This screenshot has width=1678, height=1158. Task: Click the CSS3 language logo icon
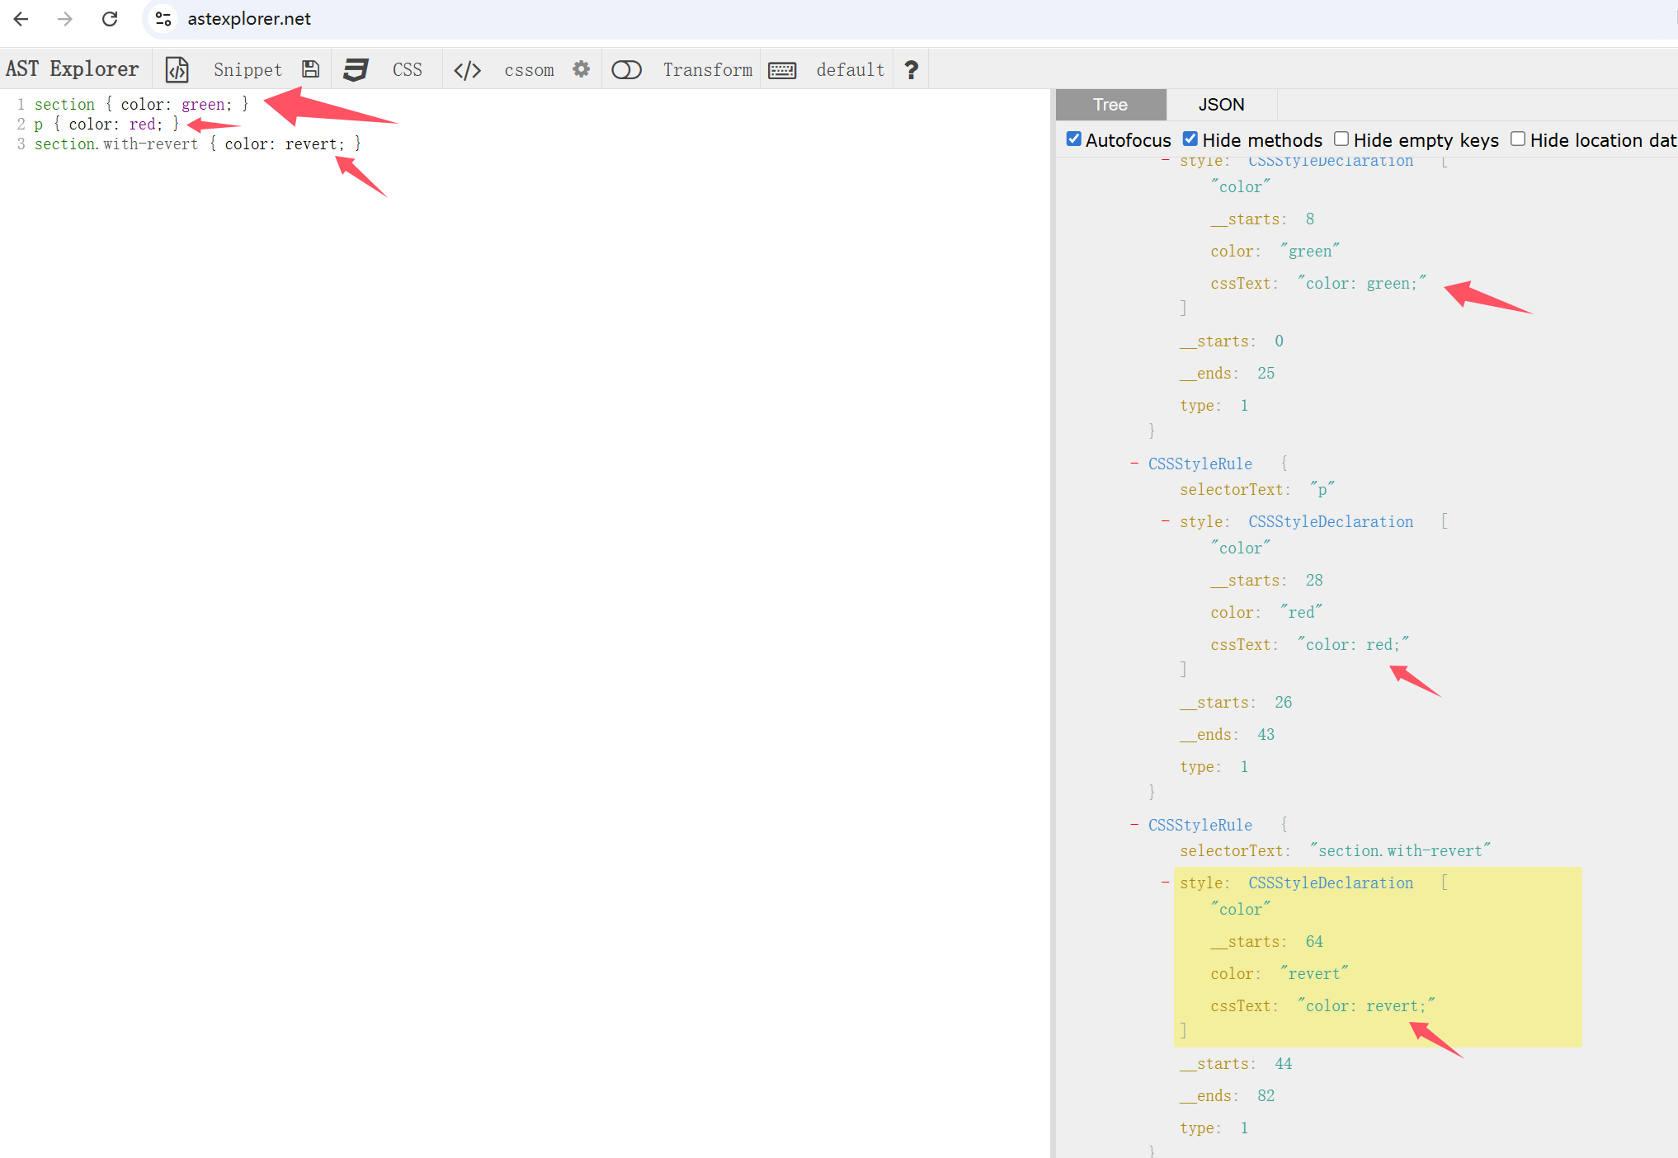pos(356,69)
